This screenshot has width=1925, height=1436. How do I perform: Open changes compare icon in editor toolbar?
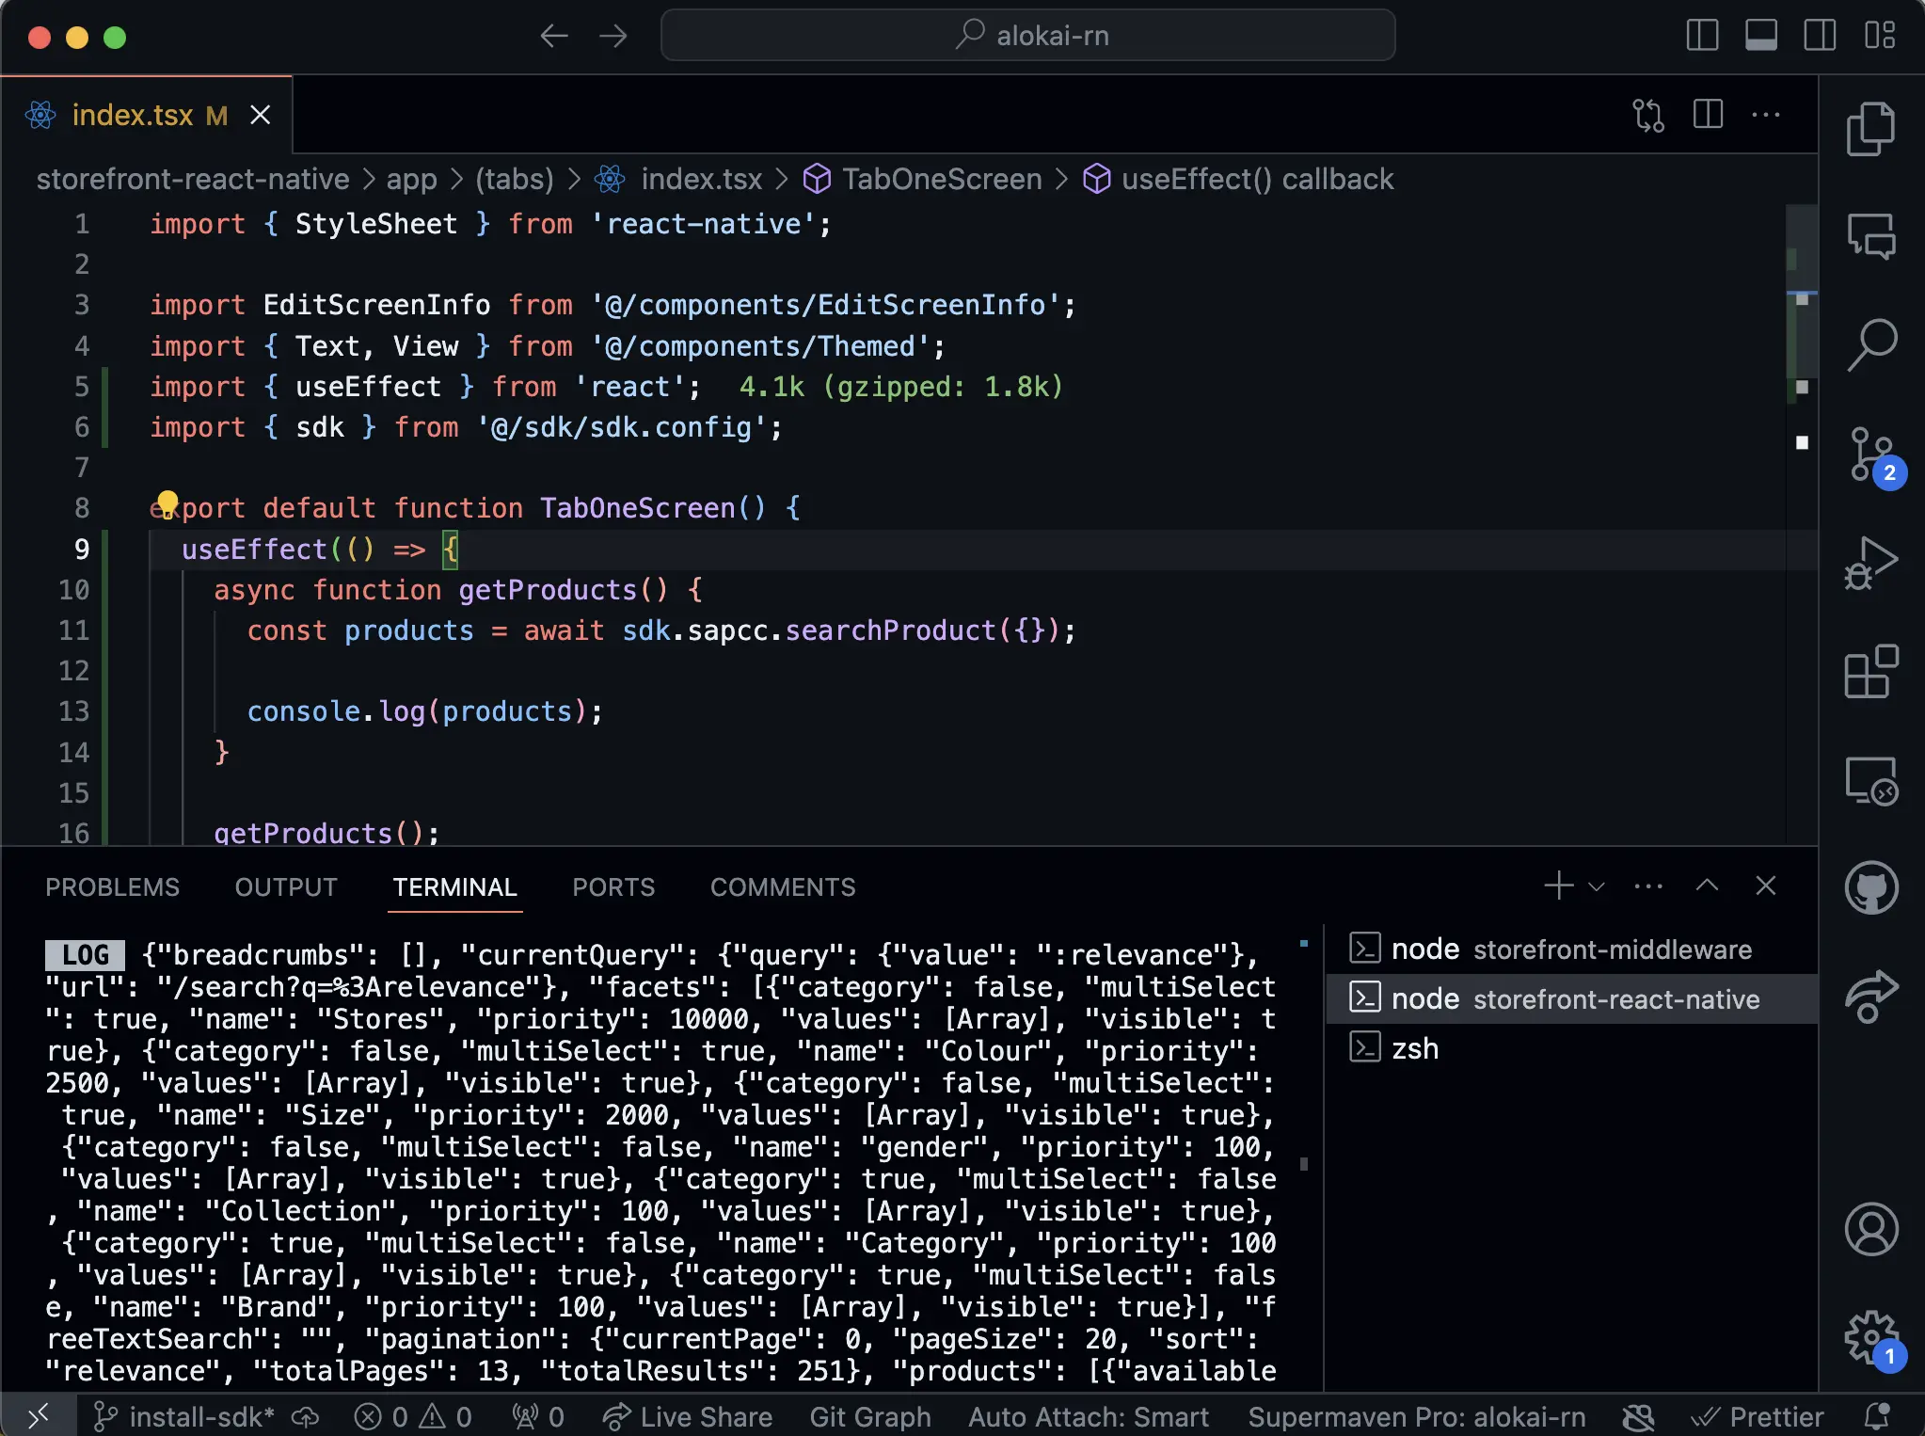point(1647,116)
